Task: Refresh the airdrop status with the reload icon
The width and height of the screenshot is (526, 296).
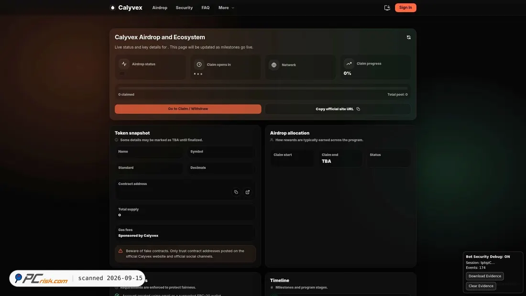Action: coord(408,37)
